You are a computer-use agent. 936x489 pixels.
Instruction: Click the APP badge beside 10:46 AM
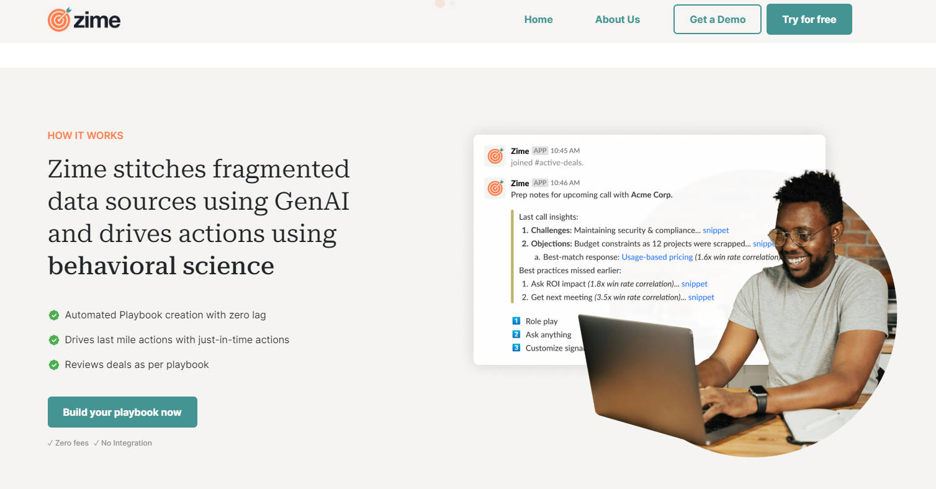tap(540, 183)
